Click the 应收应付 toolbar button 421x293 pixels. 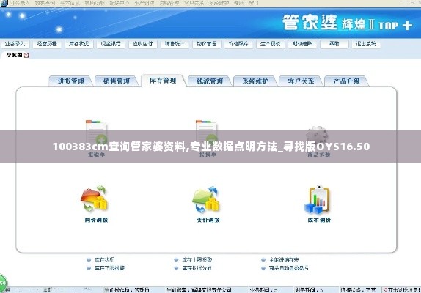tap(143, 44)
